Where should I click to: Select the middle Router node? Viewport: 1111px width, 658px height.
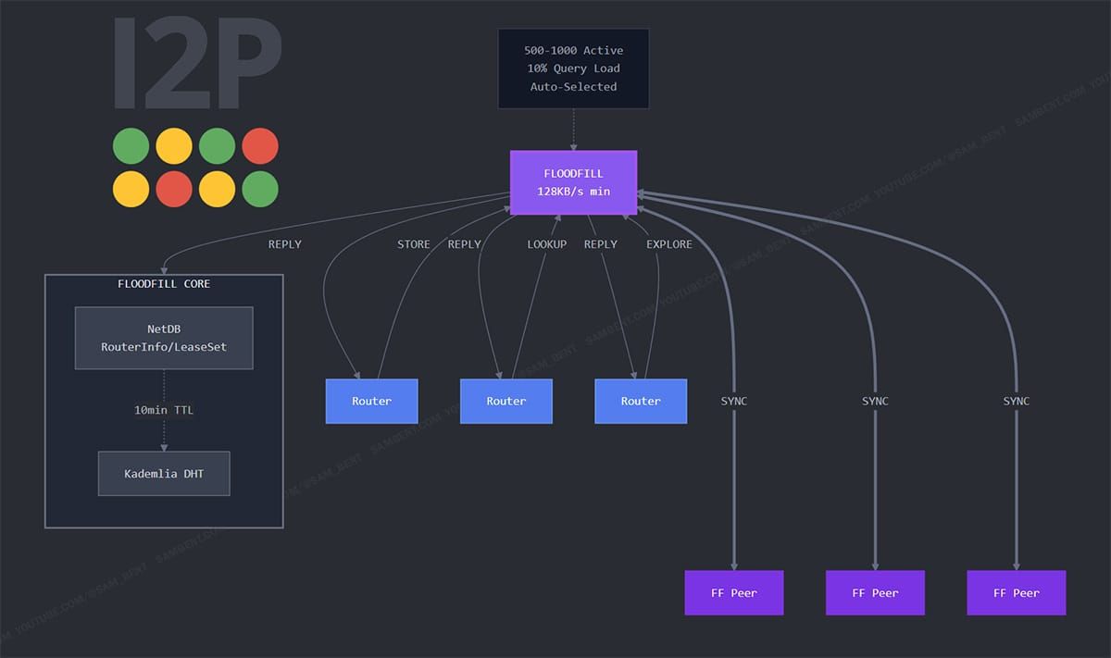(506, 401)
